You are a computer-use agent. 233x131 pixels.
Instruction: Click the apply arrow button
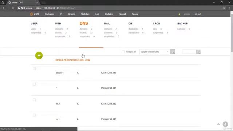coord(173,52)
